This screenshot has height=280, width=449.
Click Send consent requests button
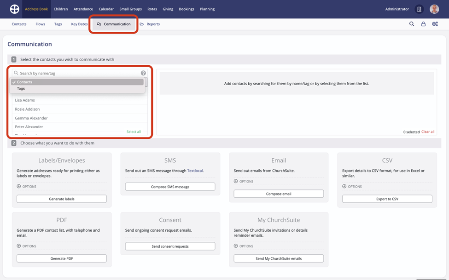(170, 246)
